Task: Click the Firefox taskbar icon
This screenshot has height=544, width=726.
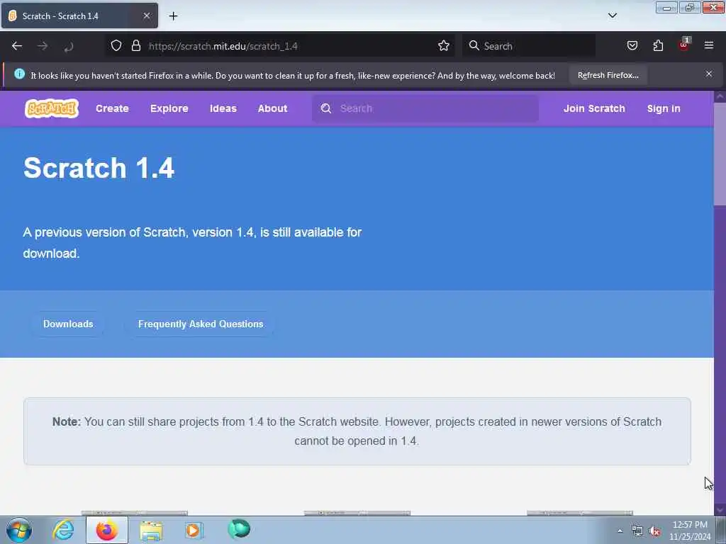Action: click(x=106, y=530)
